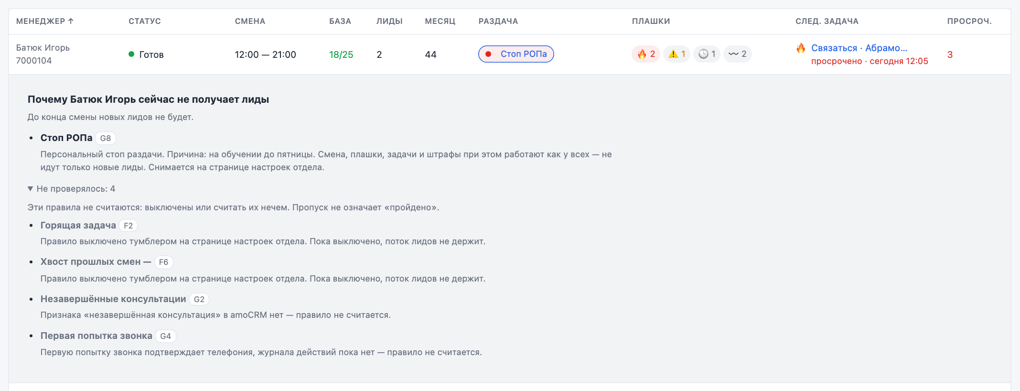Click heading «Почему Батюк Игорь сейчас не получает лиды»
This screenshot has height=391, width=1020.
coord(148,99)
